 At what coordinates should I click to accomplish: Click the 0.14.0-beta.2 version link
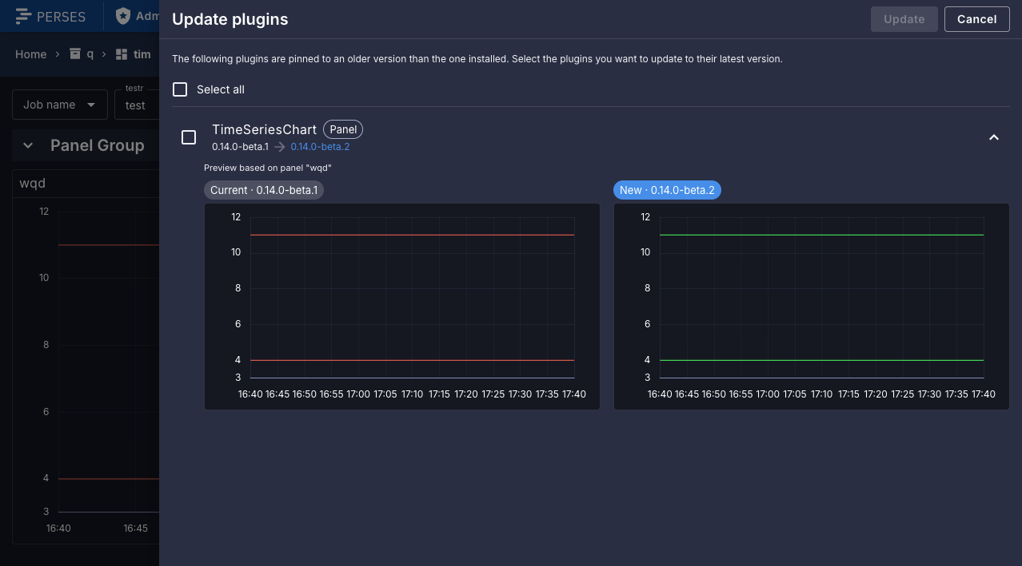coord(320,147)
